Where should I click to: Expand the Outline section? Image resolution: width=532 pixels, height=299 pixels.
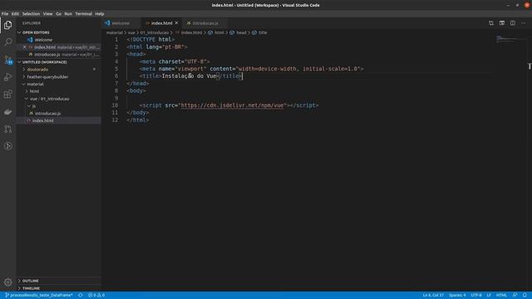pos(31,281)
